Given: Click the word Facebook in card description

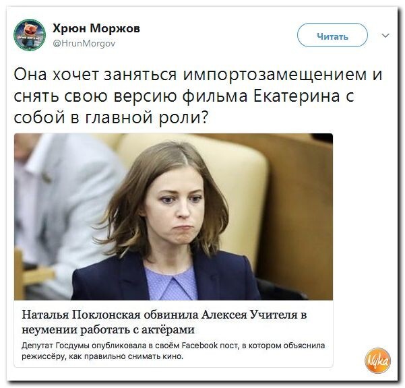Looking at the screenshot, I should click(199, 346).
